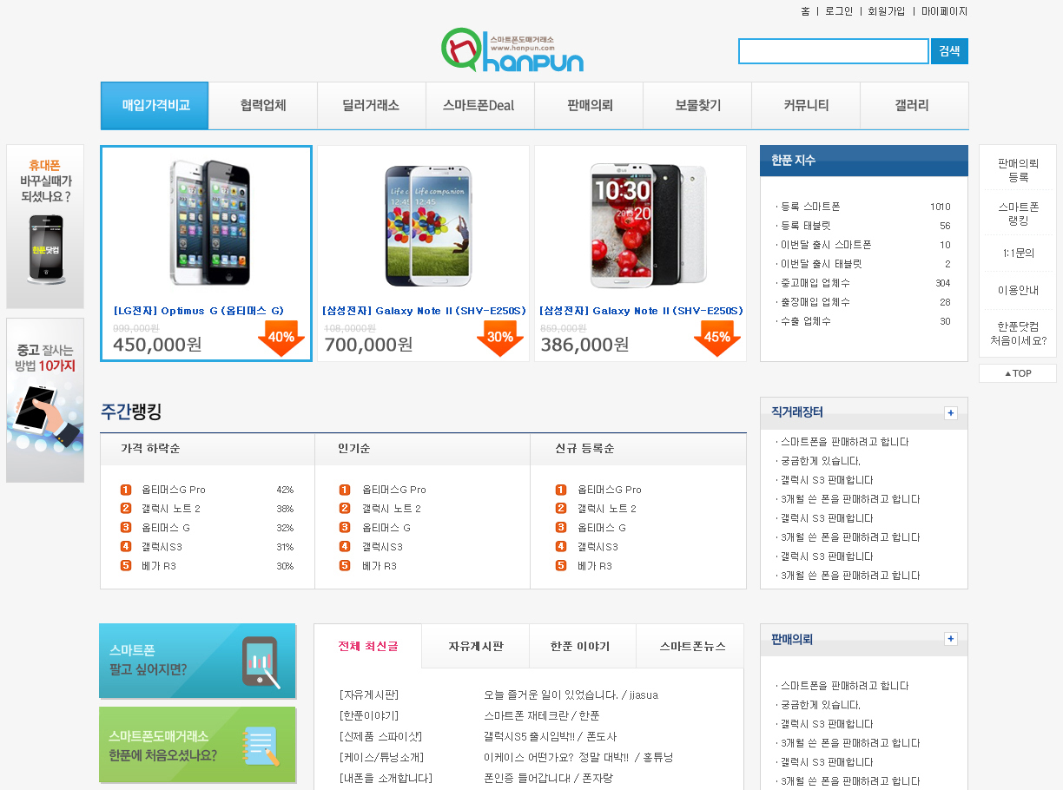1063x790 pixels.
Task: Open the Optimus G product thumbnail
Action: [209, 222]
